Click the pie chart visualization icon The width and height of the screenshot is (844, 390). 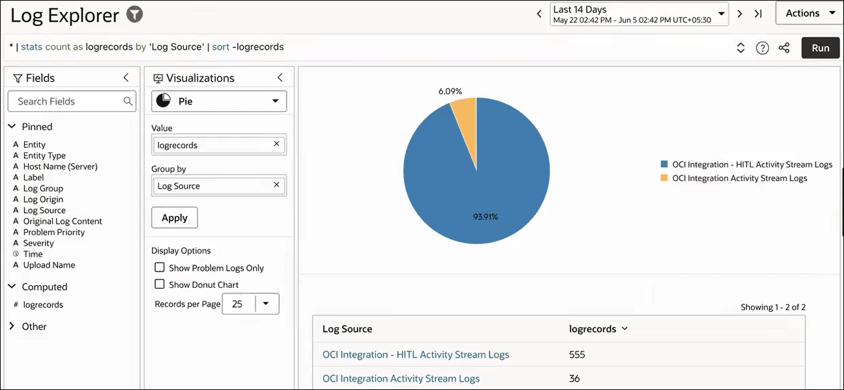tap(164, 101)
